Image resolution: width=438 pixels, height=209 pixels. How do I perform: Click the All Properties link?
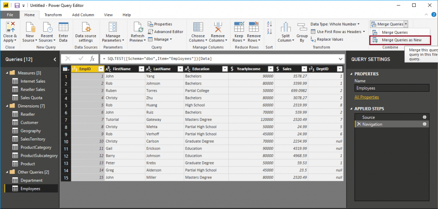coord(367,97)
